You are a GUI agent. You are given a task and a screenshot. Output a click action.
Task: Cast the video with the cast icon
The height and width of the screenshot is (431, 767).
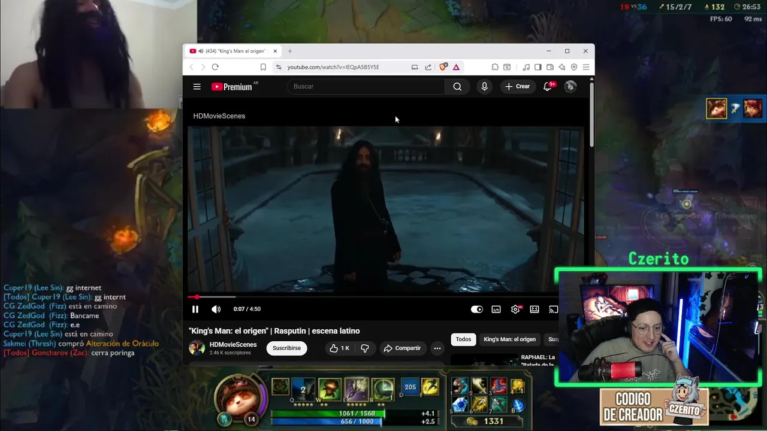coord(554,309)
